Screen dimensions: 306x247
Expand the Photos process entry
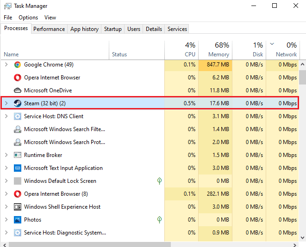click(x=6, y=220)
